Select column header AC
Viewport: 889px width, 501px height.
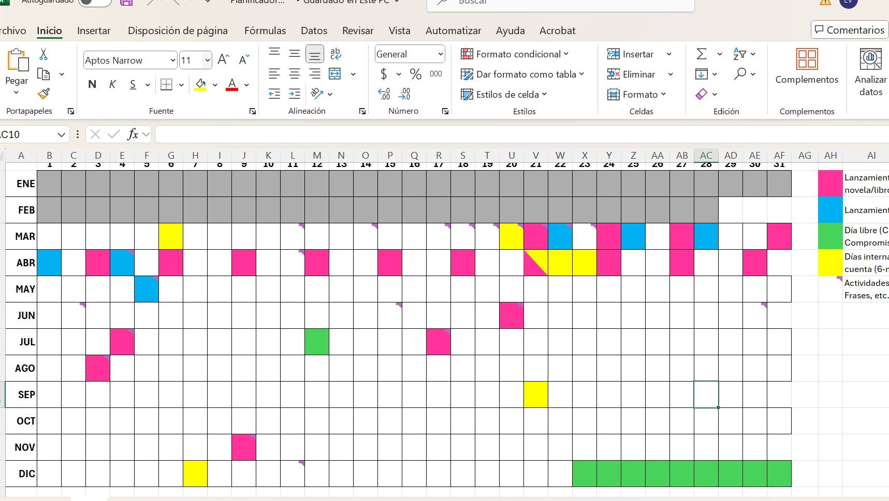pos(706,155)
